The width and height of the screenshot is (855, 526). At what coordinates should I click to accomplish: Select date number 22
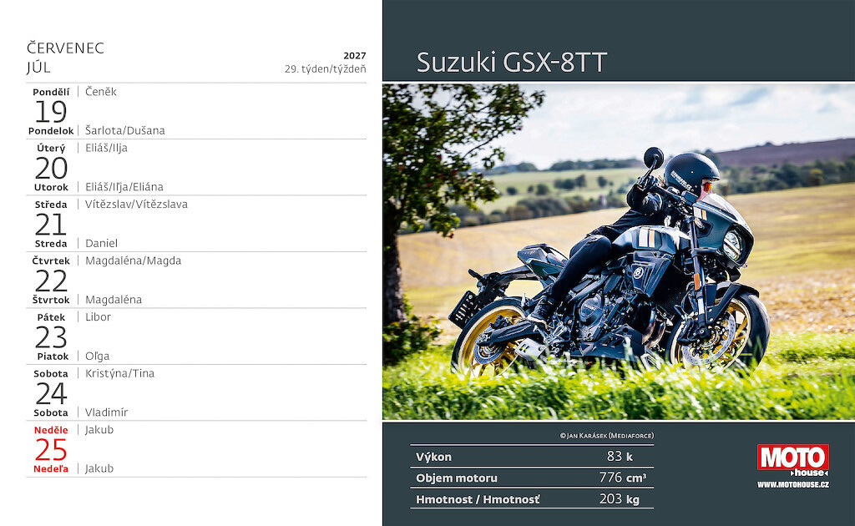(51, 281)
